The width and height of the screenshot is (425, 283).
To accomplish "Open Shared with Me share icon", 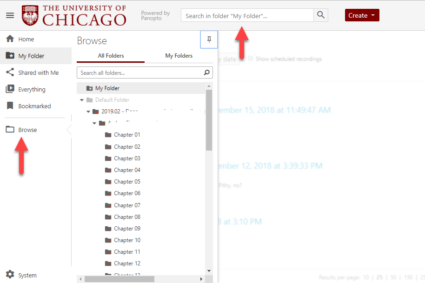I will 10,72.
